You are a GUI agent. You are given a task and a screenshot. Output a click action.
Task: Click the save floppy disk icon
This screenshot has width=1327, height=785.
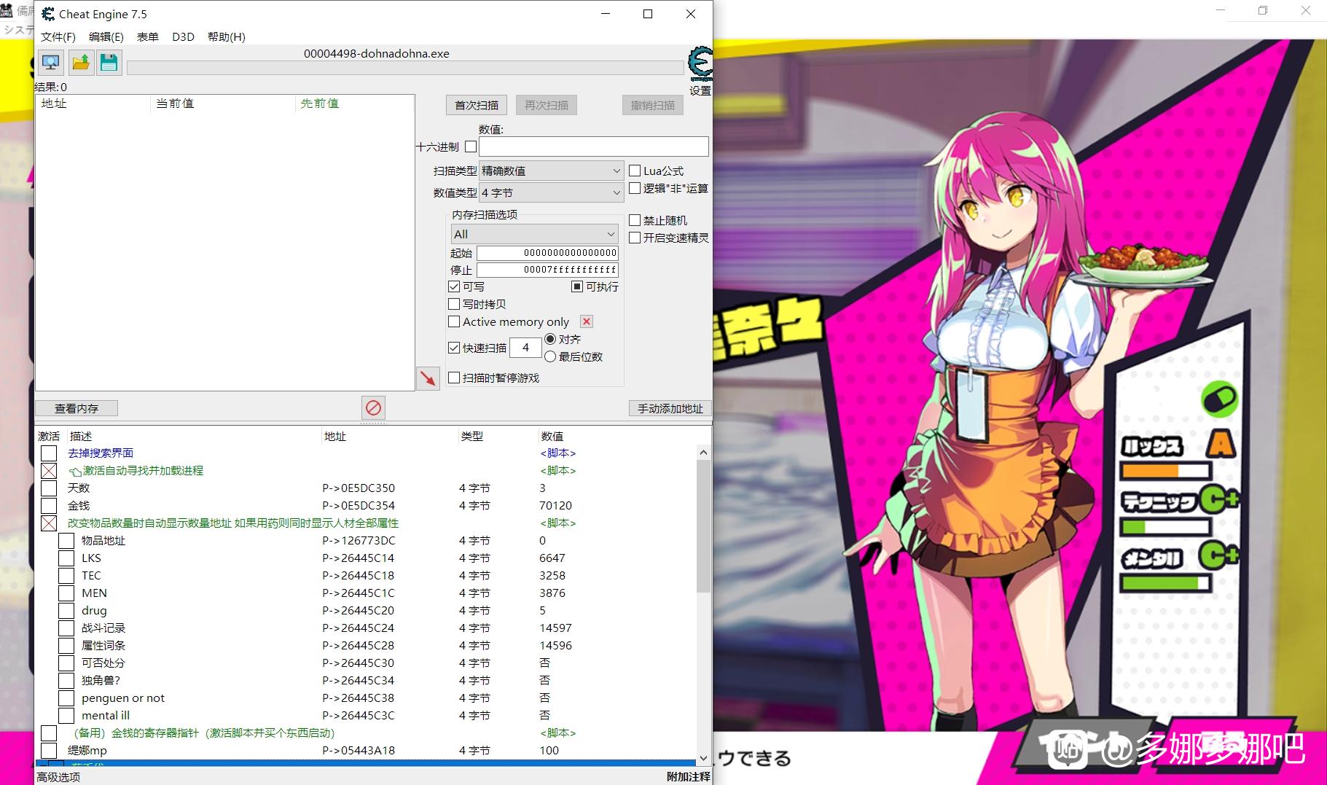tap(109, 63)
